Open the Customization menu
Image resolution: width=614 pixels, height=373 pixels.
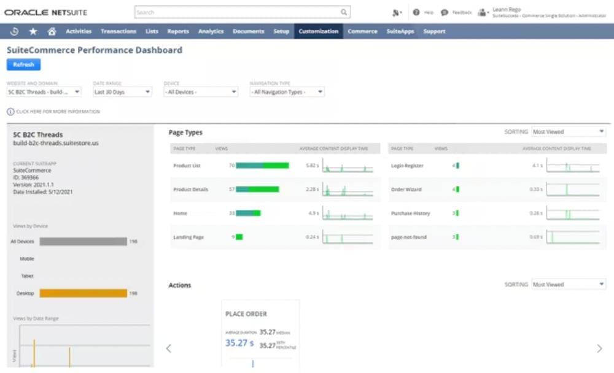pyautogui.click(x=318, y=31)
